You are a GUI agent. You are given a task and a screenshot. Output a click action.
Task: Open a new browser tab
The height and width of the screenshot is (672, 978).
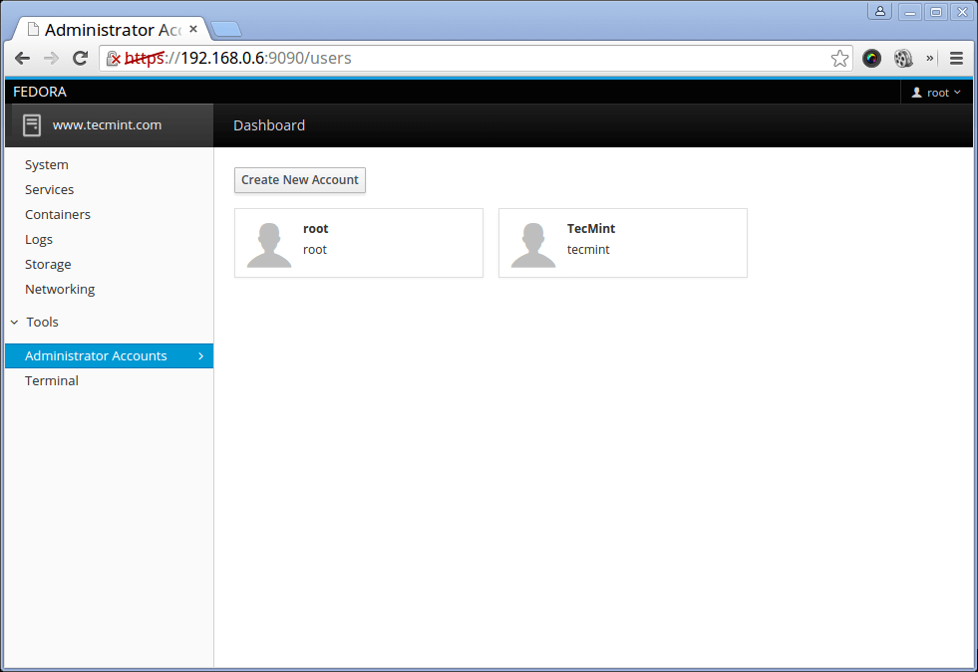[226, 29]
